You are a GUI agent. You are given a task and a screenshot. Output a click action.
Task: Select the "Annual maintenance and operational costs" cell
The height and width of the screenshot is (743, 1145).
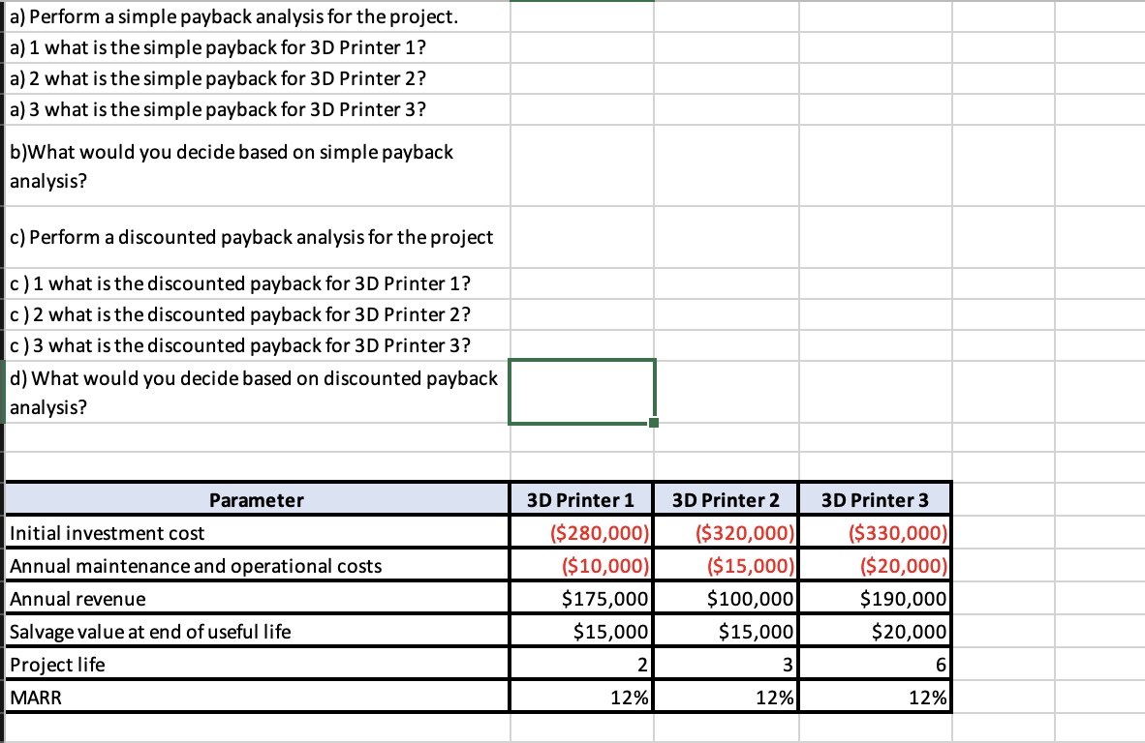256,565
